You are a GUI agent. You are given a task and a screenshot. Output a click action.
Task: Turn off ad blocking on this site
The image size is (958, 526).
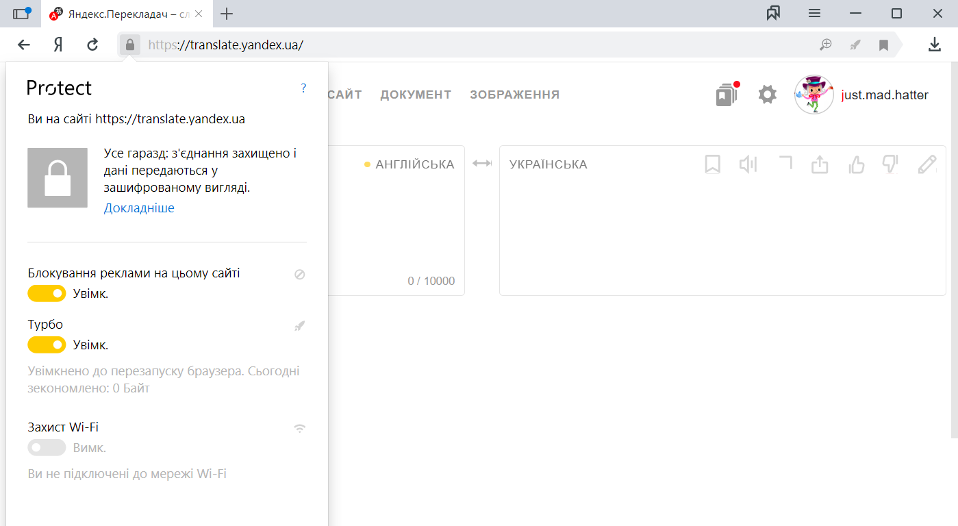47,293
